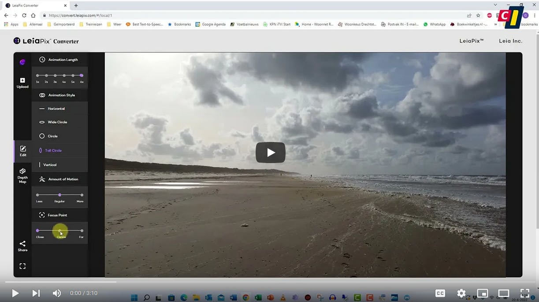Go to the browser home page
Viewport: 539px width, 302px height.
33,15
